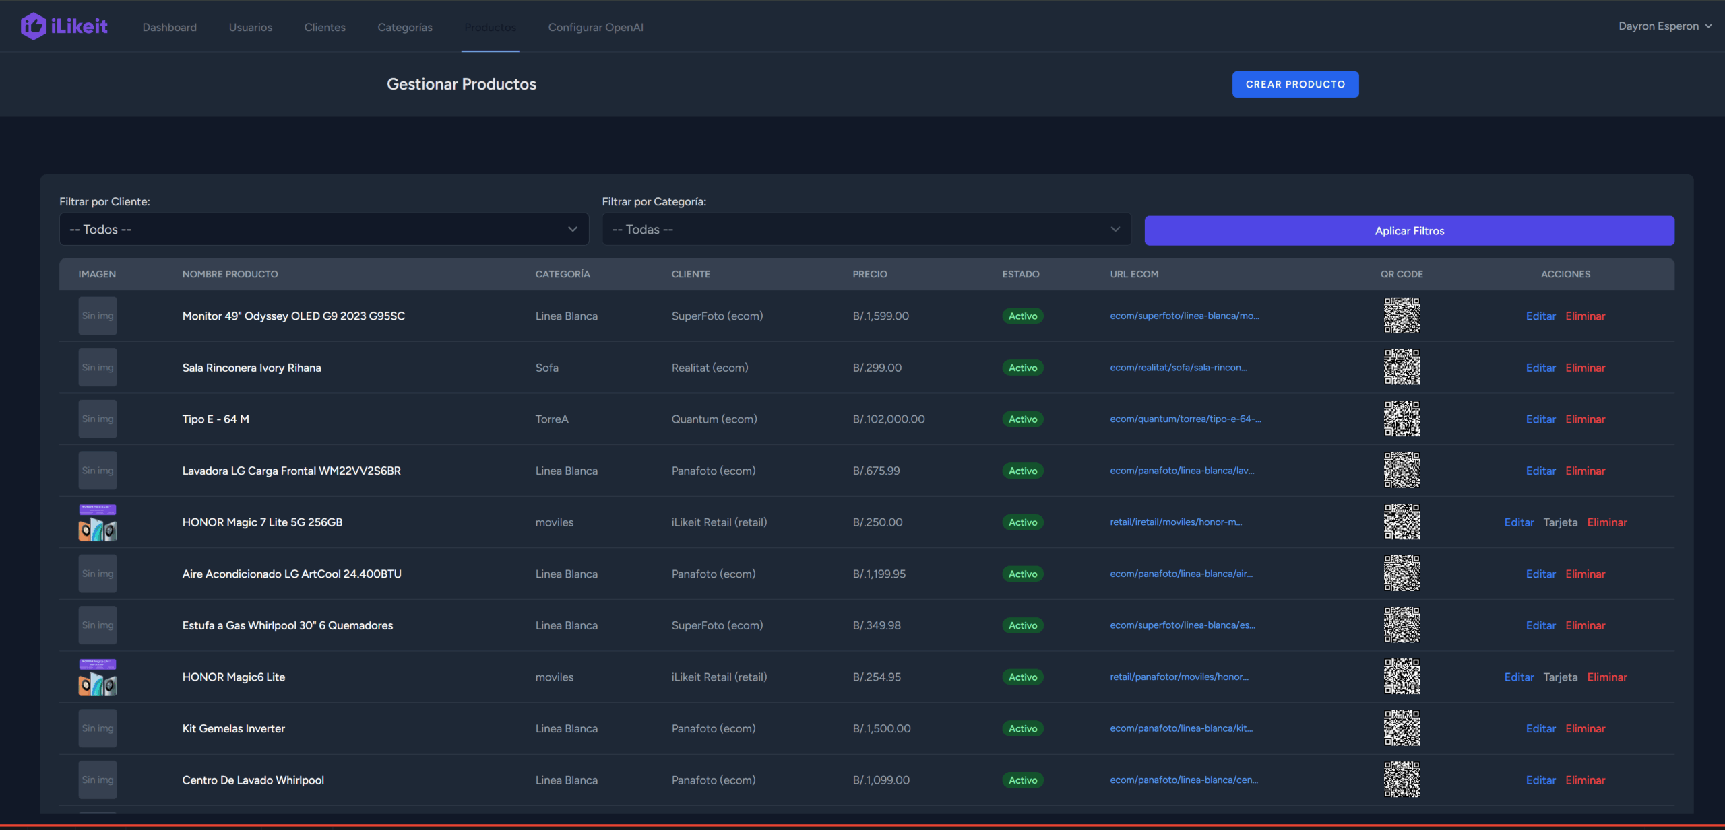Edit the Kit Gemelas Inverter product
Image resolution: width=1725 pixels, height=830 pixels.
(x=1540, y=728)
